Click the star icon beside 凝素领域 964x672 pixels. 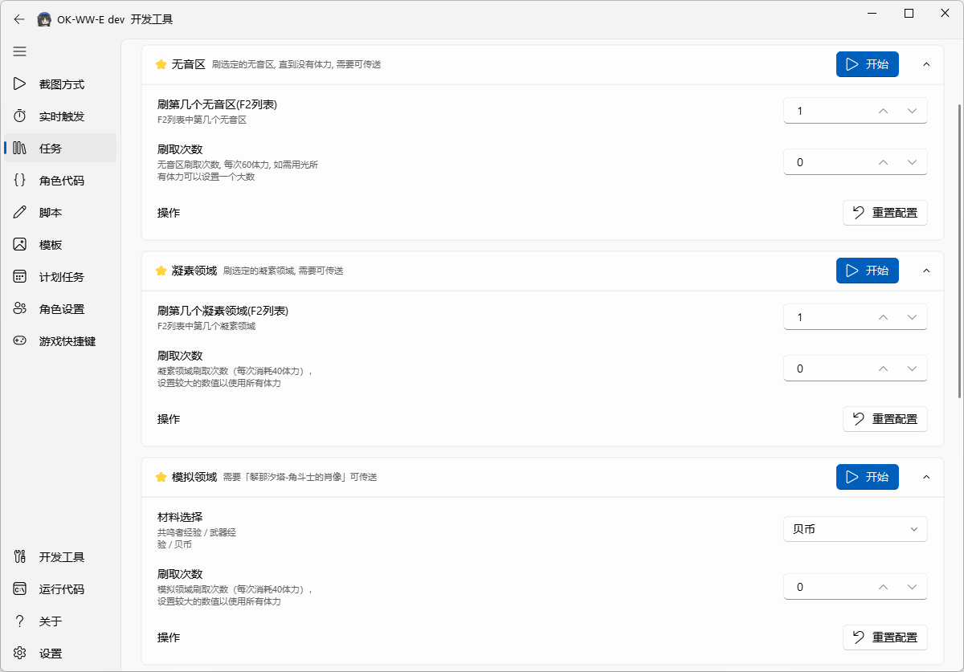click(x=161, y=271)
